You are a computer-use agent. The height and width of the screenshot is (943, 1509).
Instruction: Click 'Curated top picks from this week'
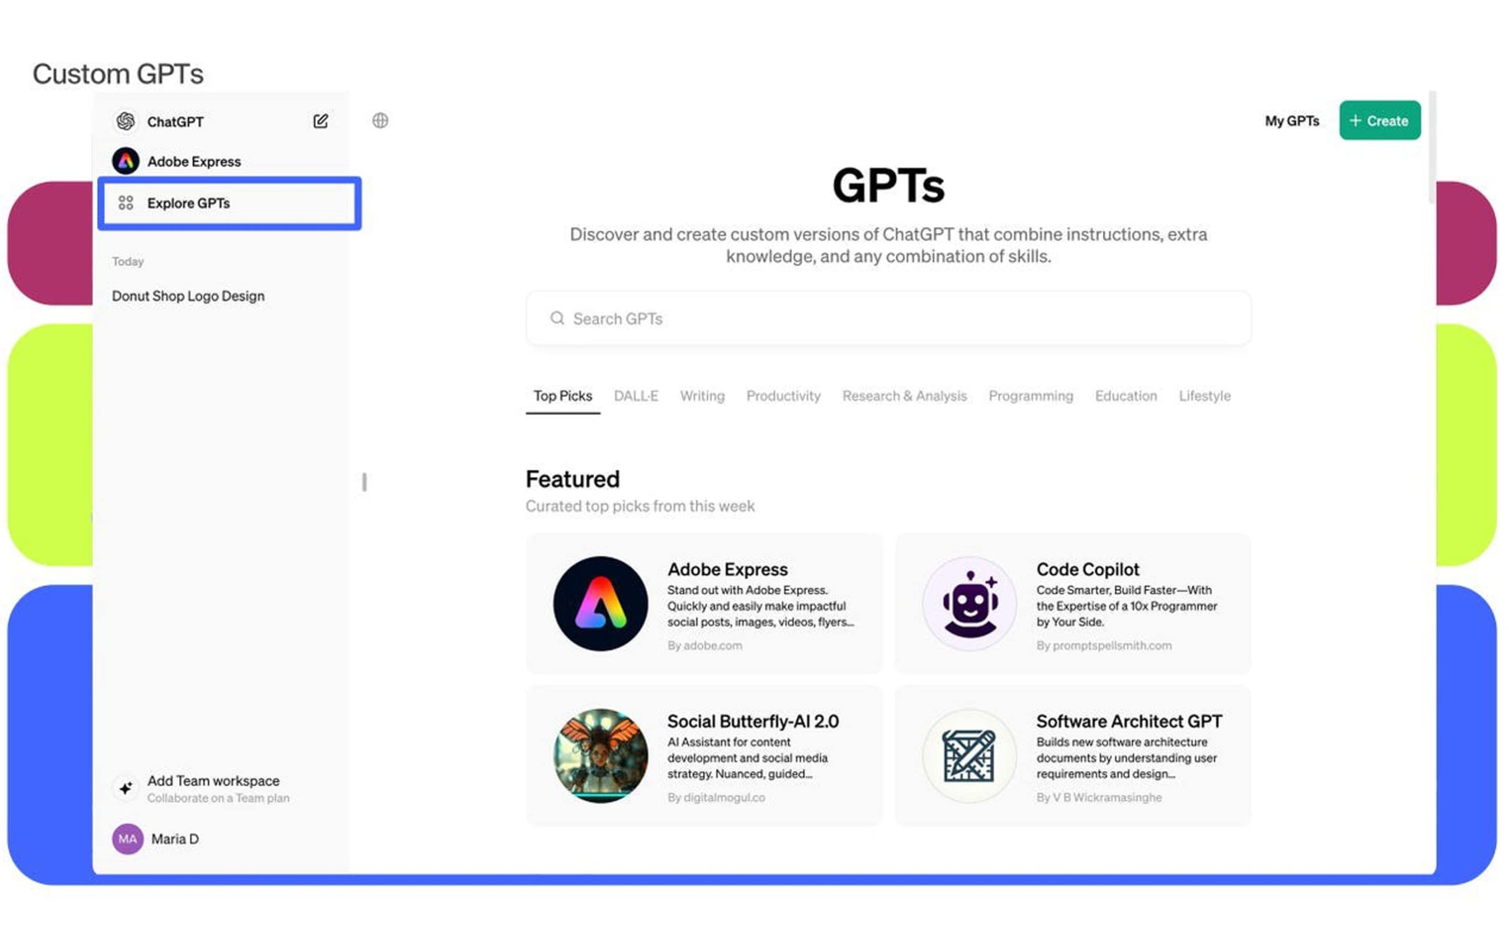tap(640, 506)
